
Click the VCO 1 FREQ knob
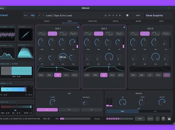coord(42,42)
